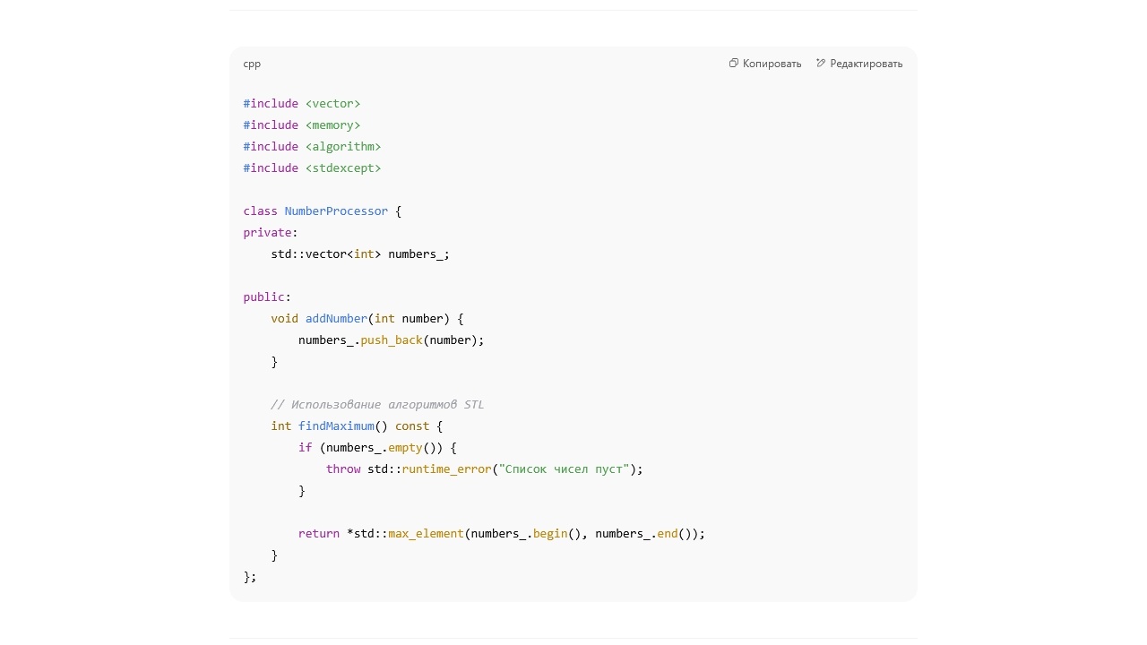The height and width of the screenshot is (645, 1147).
Task: Click the empty() check inside findMaximum
Action: coord(405,447)
